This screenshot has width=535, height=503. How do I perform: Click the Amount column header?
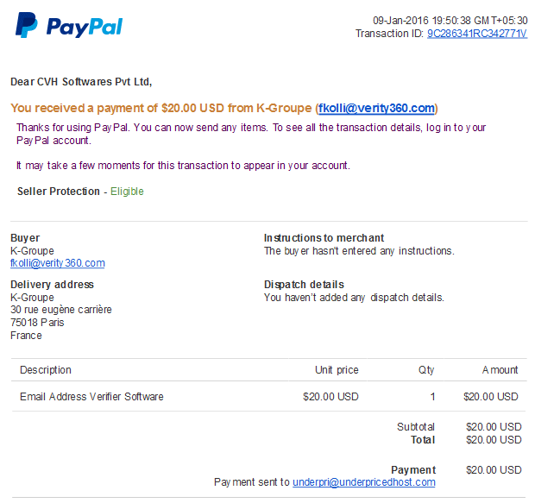pos(500,370)
